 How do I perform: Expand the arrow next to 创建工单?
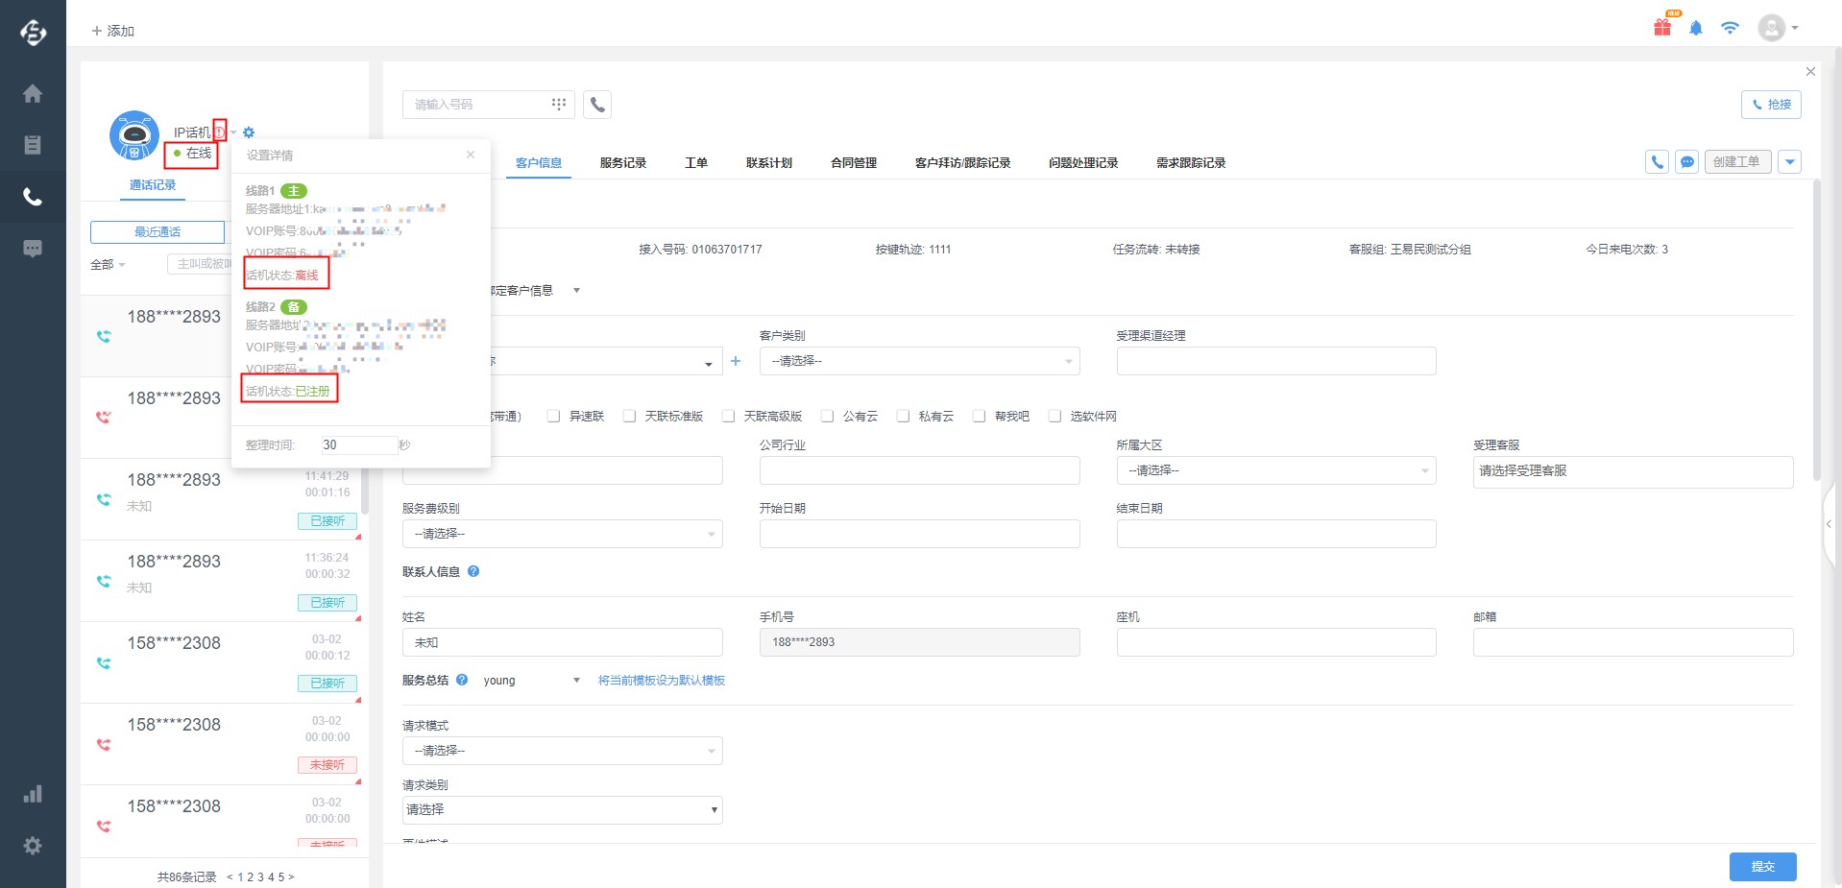pyautogui.click(x=1789, y=161)
